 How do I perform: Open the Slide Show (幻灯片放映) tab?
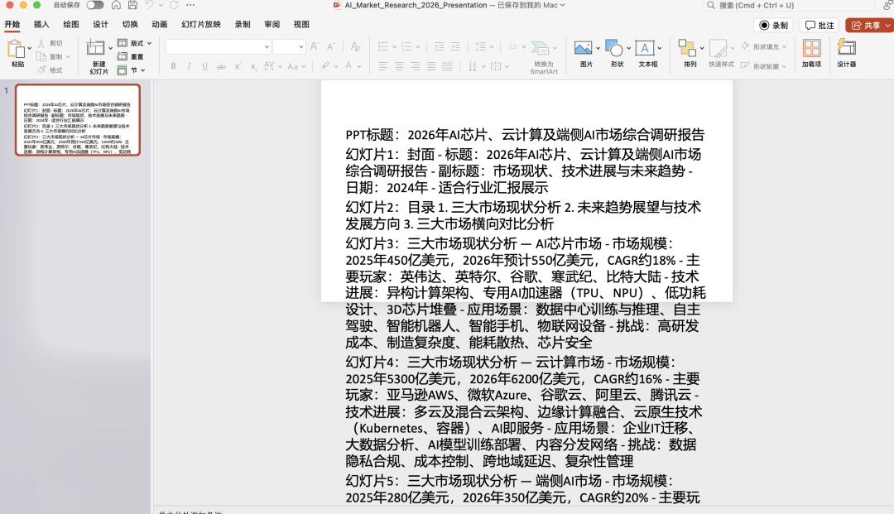click(x=201, y=25)
